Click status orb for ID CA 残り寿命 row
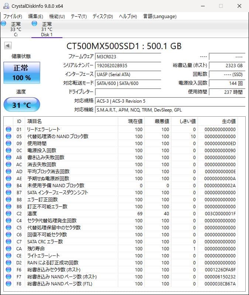The width and height of the screenshot is (249, 295). [8, 249]
